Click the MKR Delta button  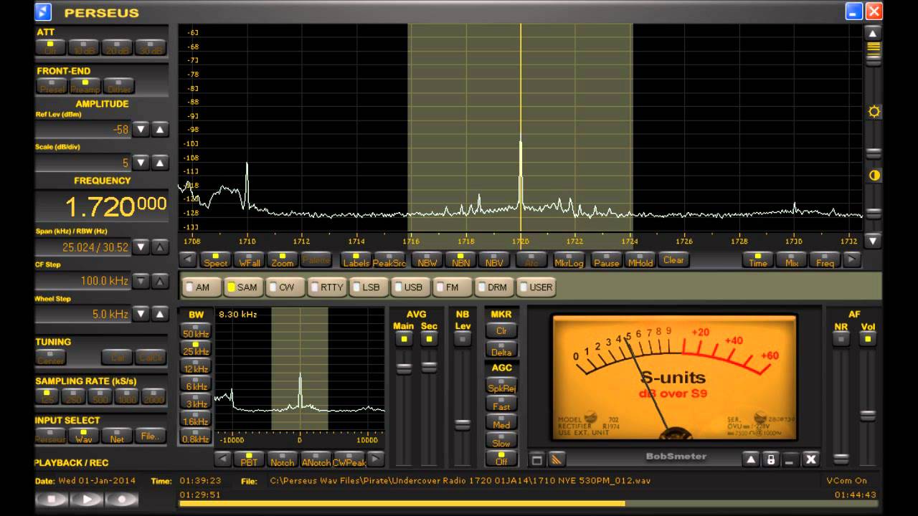pos(501,350)
